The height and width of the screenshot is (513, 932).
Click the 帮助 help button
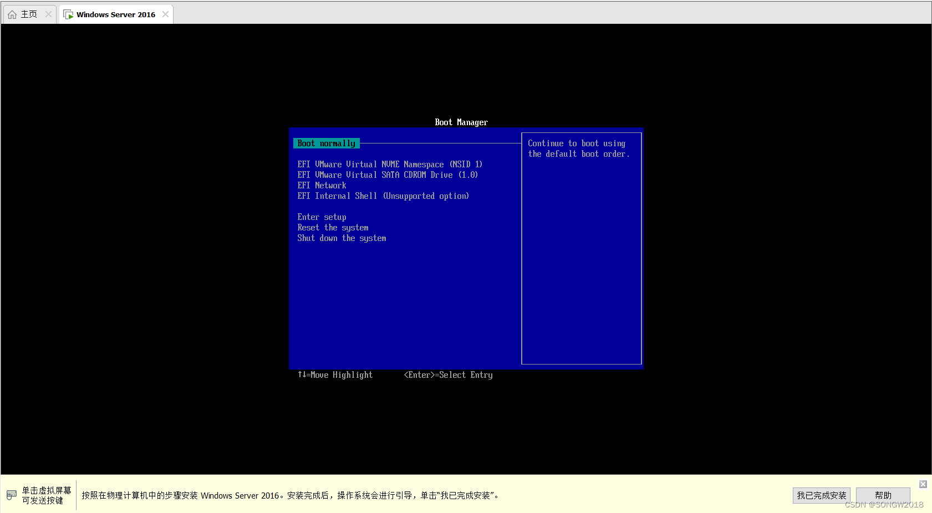point(883,495)
